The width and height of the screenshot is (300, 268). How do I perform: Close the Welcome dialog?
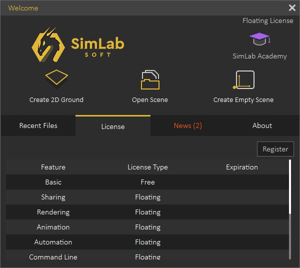pyautogui.click(x=292, y=8)
